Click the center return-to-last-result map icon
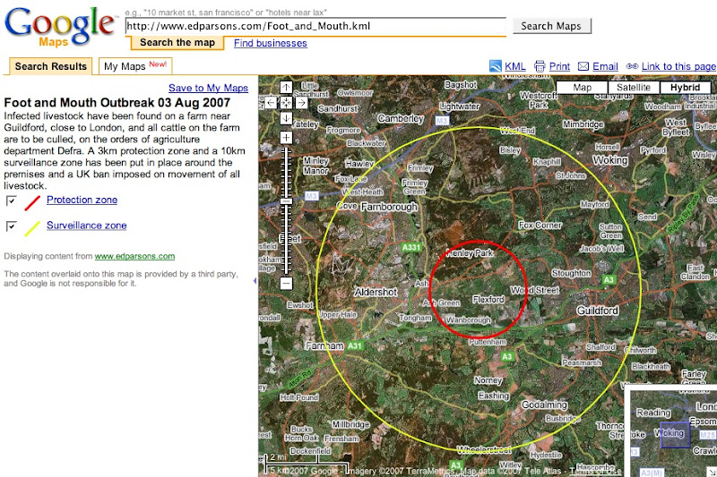Viewport: 717px width, 477px height. (x=285, y=103)
